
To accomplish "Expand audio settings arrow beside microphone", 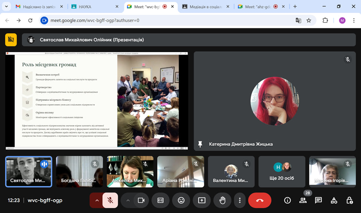I will click(97, 200).
